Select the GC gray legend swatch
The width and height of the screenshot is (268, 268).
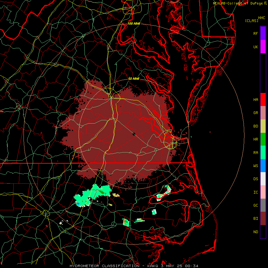pyautogui.click(x=263, y=205)
